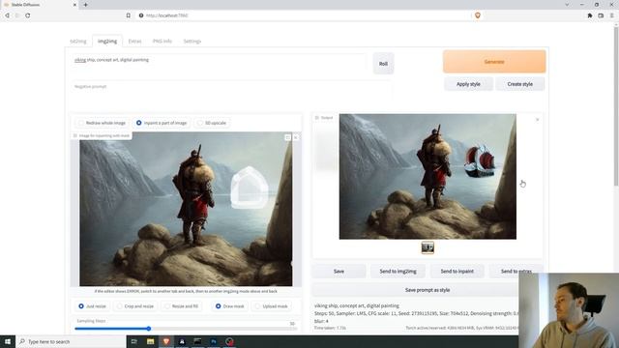Click the white mask on the inpaint canvas
Screen dimensions: 619x348
pyautogui.click(x=250, y=188)
